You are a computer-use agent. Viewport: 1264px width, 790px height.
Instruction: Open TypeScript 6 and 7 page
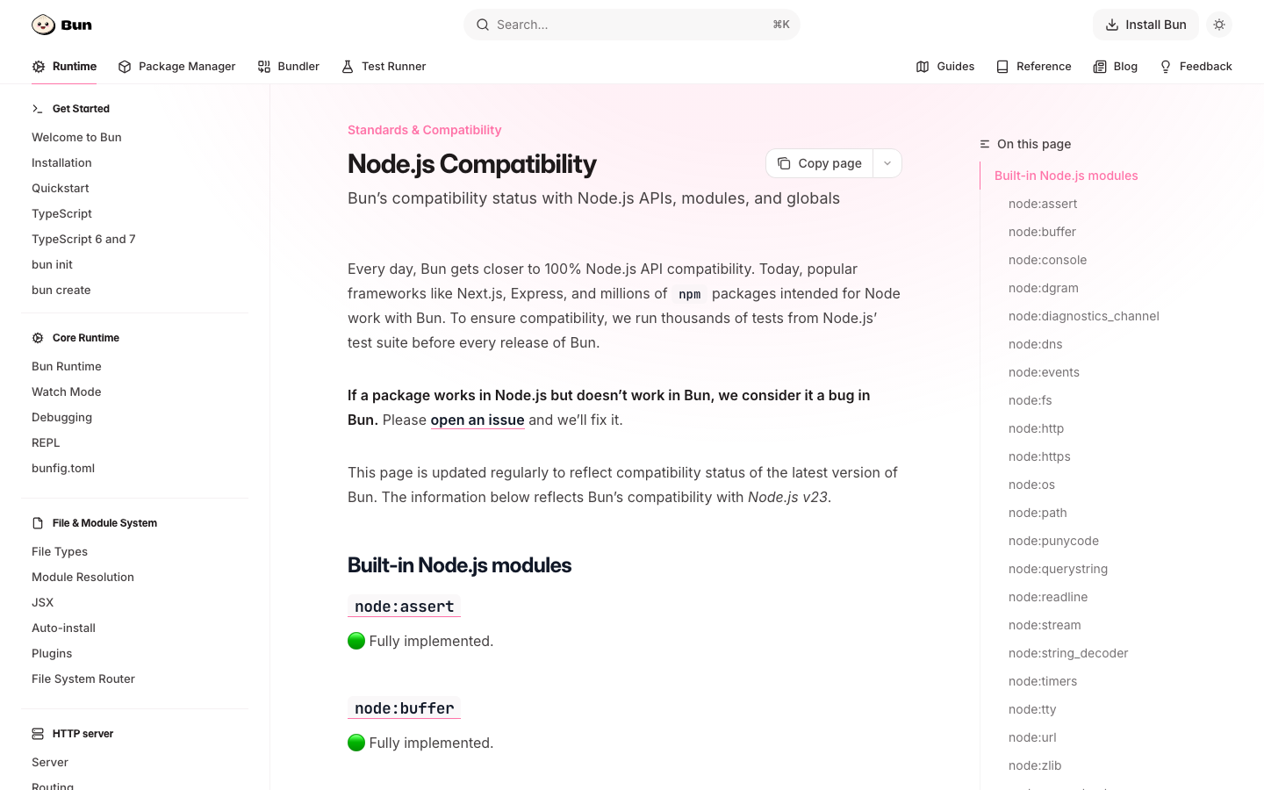[x=83, y=239]
